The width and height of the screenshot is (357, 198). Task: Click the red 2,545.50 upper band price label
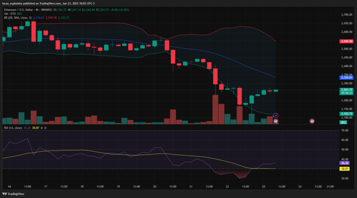[346, 41]
